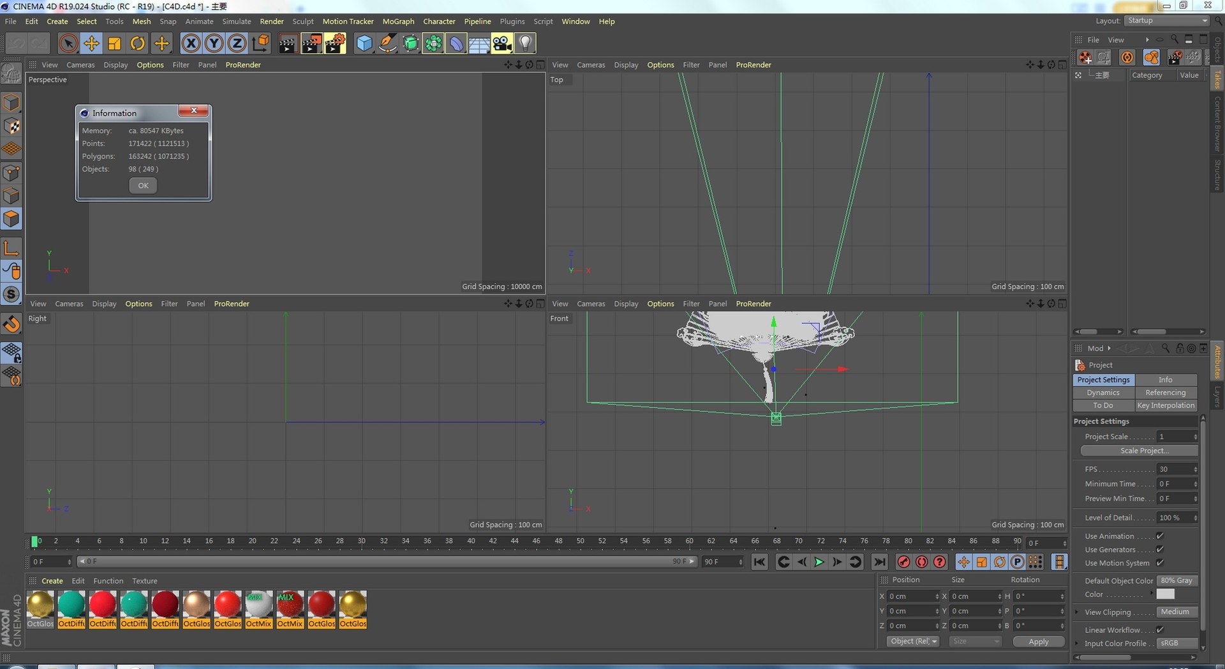The image size is (1225, 669).
Task: Switch to Points mode in left sidebar
Action: 11,172
